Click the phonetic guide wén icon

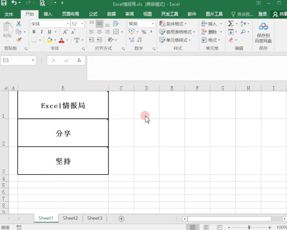coord(77,40)
